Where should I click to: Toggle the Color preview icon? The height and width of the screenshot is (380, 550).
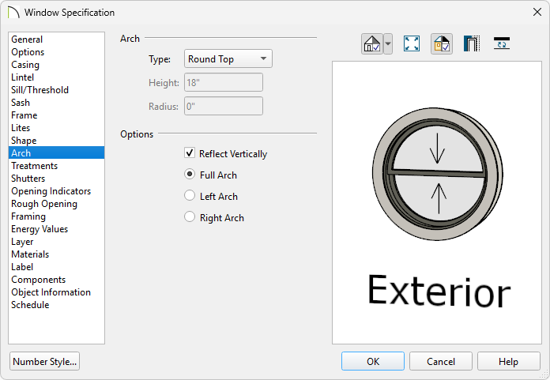click(x=442, y=43)
